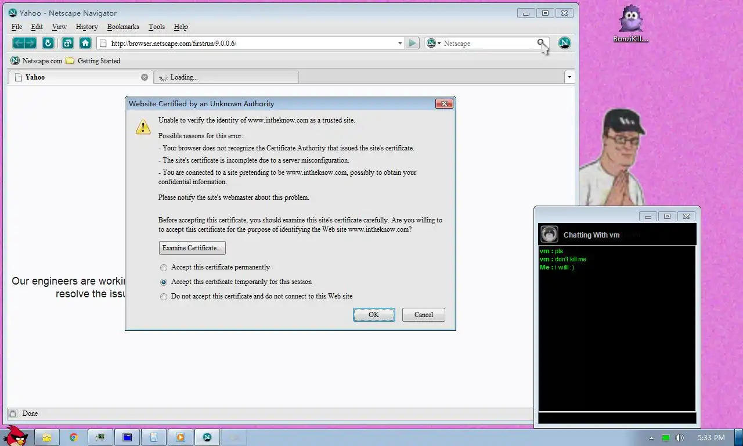Open the Netscape.com bookmark icon

[x=15, y=60]
